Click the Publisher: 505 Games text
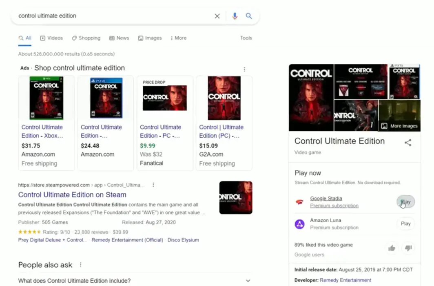Viewport: 434px width, 286px height. pos(43,222)
